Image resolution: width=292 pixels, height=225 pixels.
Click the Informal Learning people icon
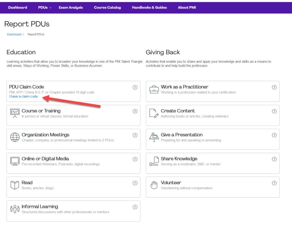[15, 209]
